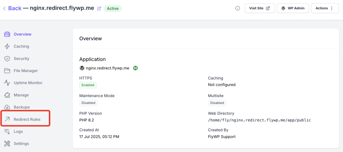Click the HTTPS Enabled badge
The height and width of the screenshot is (152, 343).
pyautogui.click(x=88, y=85)
